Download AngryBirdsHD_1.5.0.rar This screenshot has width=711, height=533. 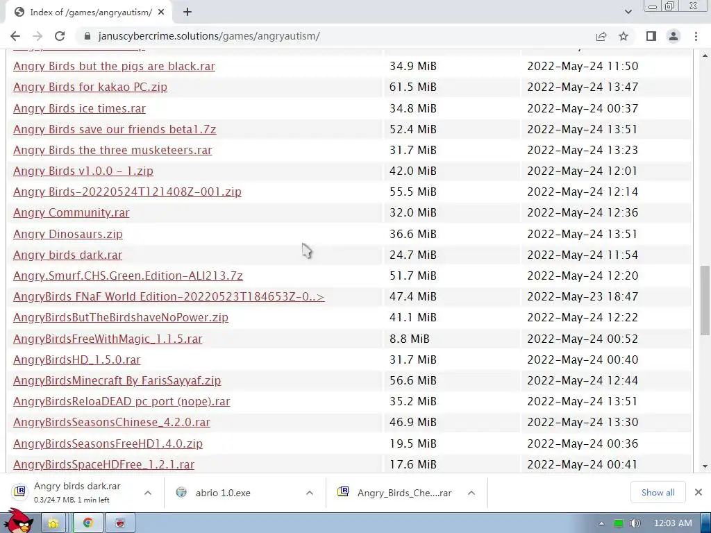click(x=77, y=360)
